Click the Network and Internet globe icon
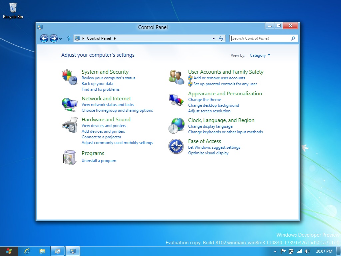 (70, 104)
